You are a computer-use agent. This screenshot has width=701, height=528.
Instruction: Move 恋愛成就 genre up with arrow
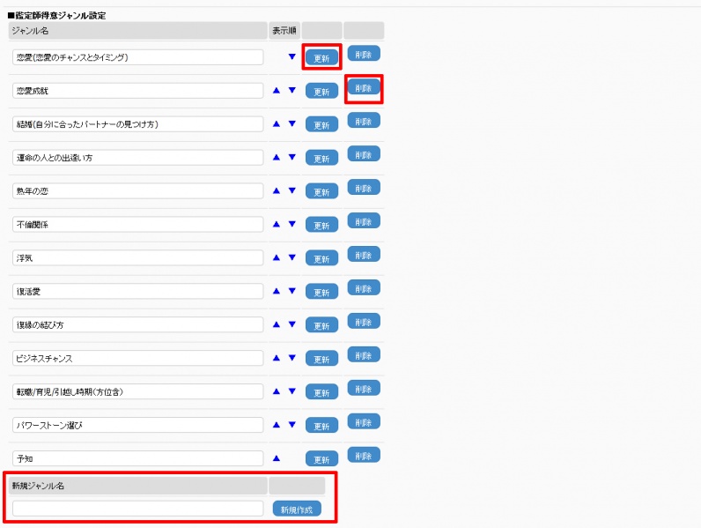click(277, 90)
